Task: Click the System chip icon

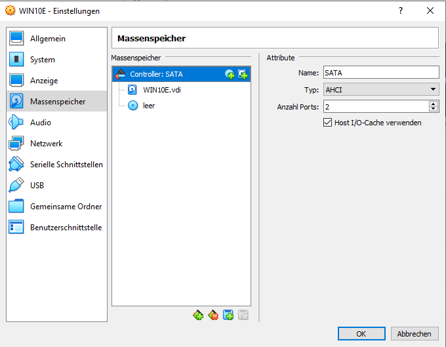Action: [16, 59]
